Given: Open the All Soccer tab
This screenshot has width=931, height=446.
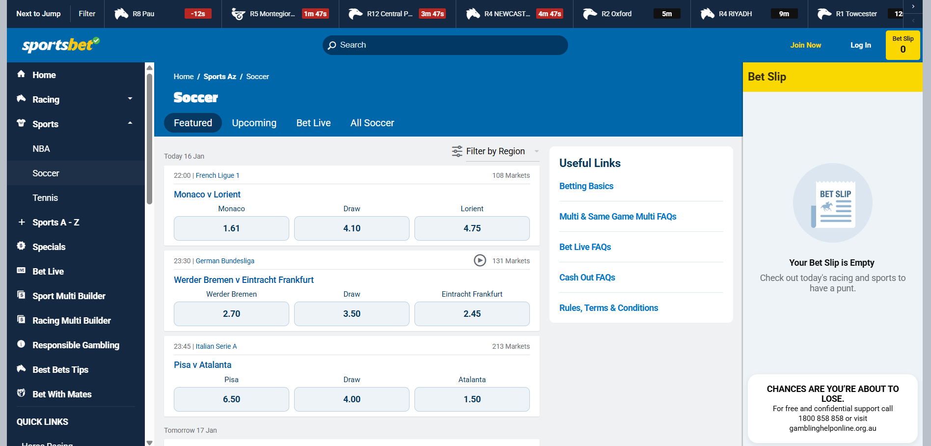Looking at the screenshot, I should [372, 123].
